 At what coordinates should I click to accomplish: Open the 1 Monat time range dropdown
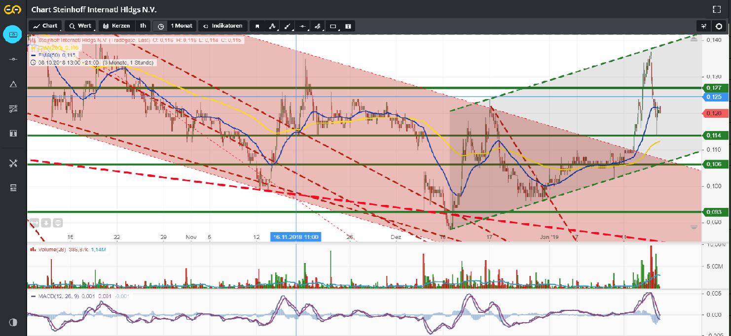[x=176, y=26]
